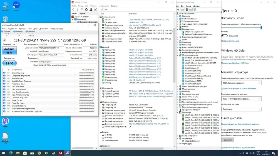The image size is (278, 156).
Task: Click the Звіт report icon in AIDA64
Action: (x=102, y=9)
